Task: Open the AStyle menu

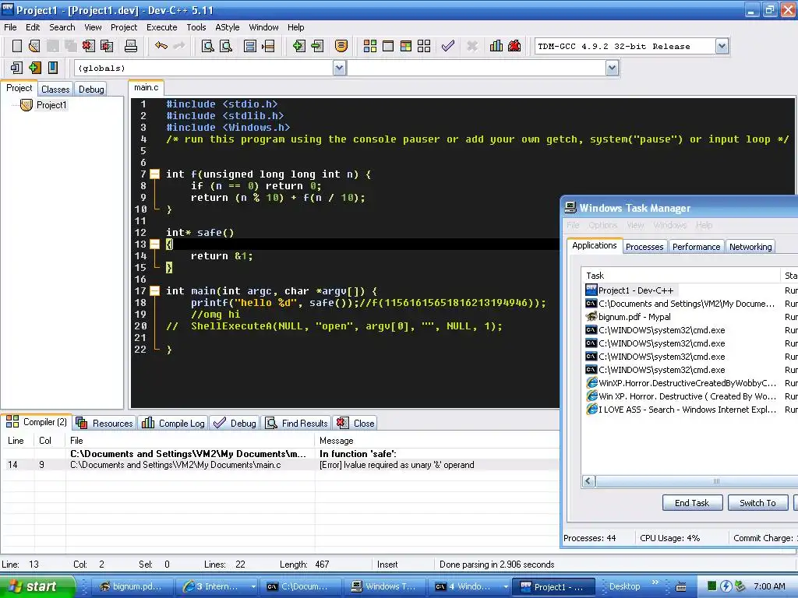Action: (227, 27)
